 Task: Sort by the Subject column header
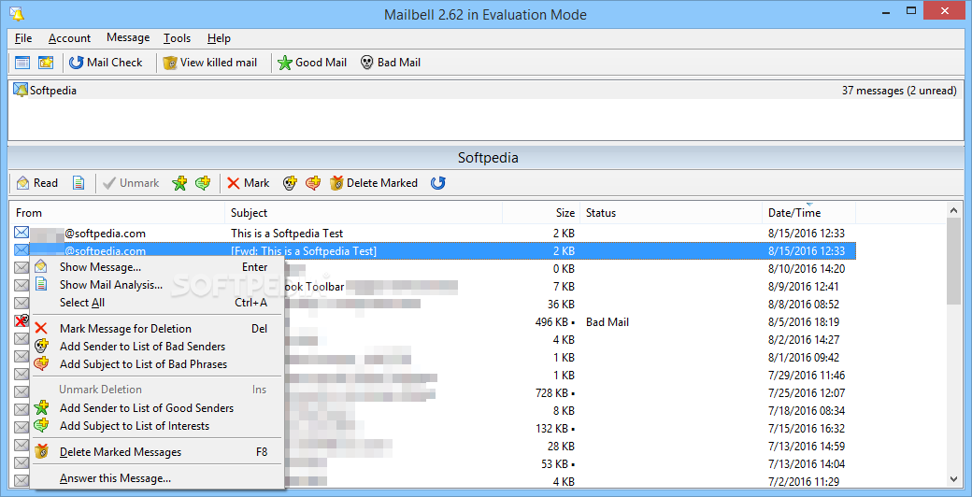click(364, 213)
